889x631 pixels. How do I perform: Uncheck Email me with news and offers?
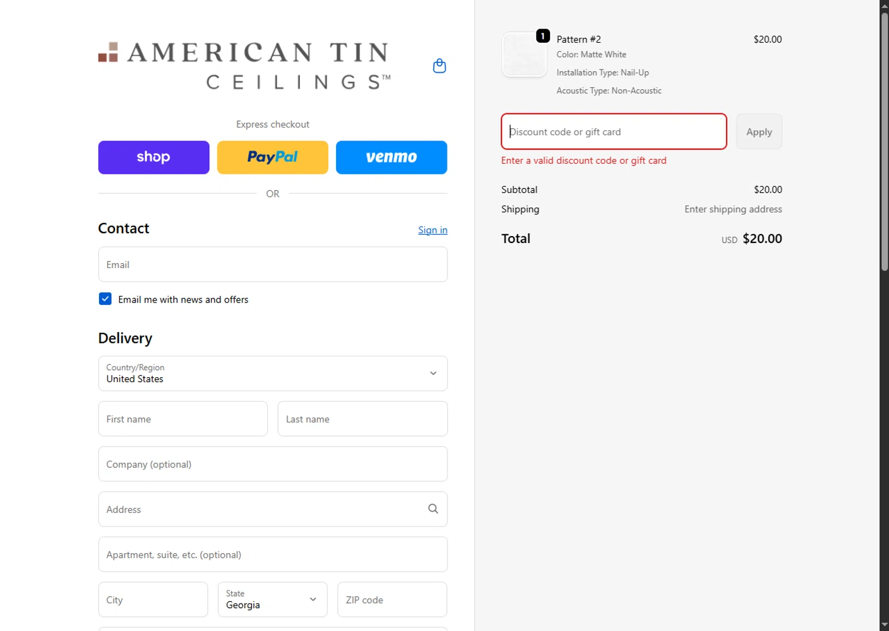click(105, 299)
